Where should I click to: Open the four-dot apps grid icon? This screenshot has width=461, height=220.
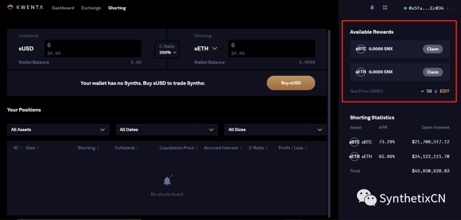[x=385, y=8]
